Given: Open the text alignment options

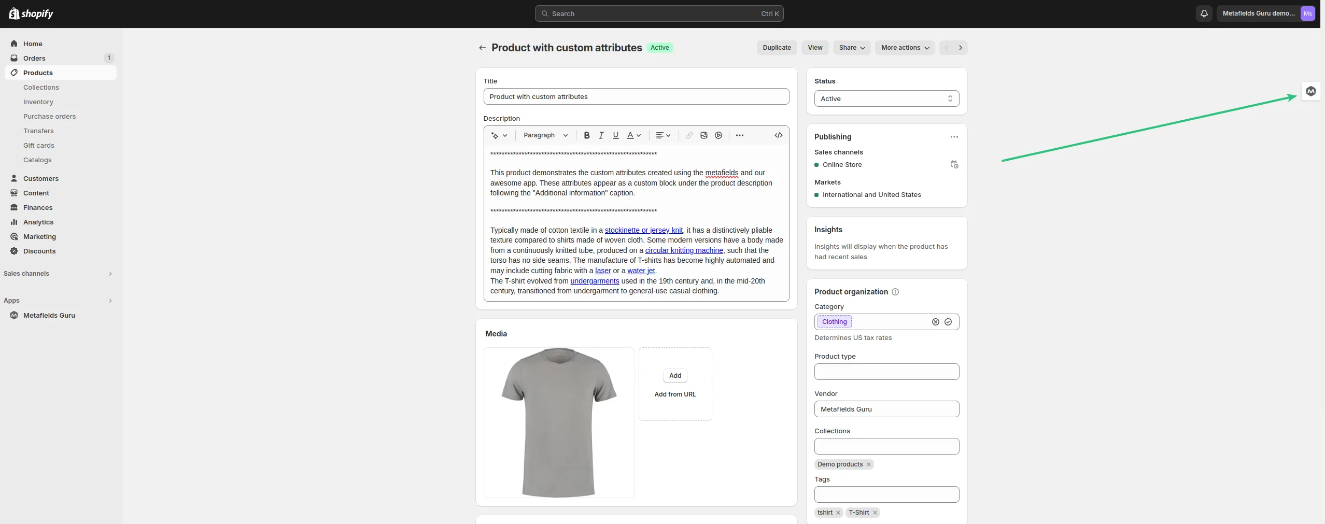Looking at the screenshot, I should pos(663,135).
